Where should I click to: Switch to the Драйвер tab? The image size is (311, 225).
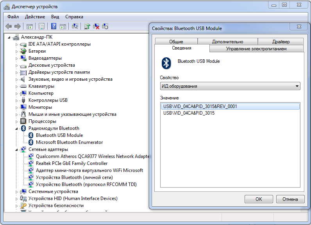[x=281, y=42]
